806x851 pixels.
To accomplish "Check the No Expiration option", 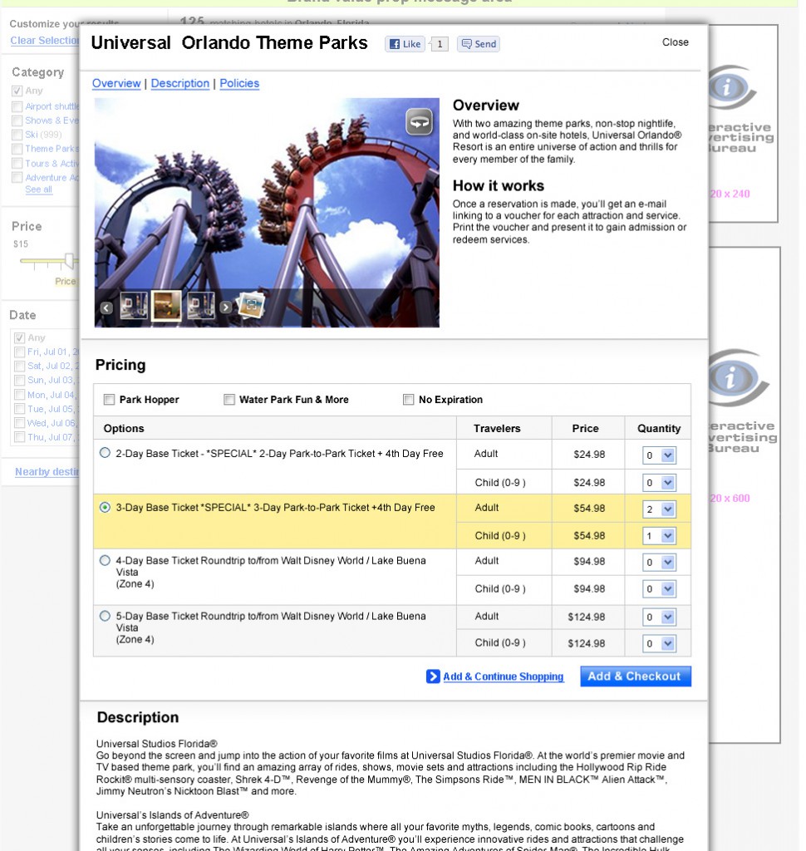I will [408, 399].
